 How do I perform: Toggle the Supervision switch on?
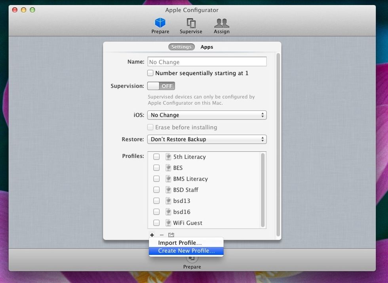[x=161, y=86]
